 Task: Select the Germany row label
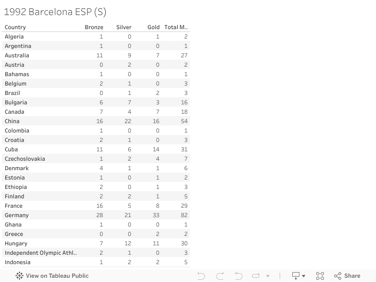[17, 215]
